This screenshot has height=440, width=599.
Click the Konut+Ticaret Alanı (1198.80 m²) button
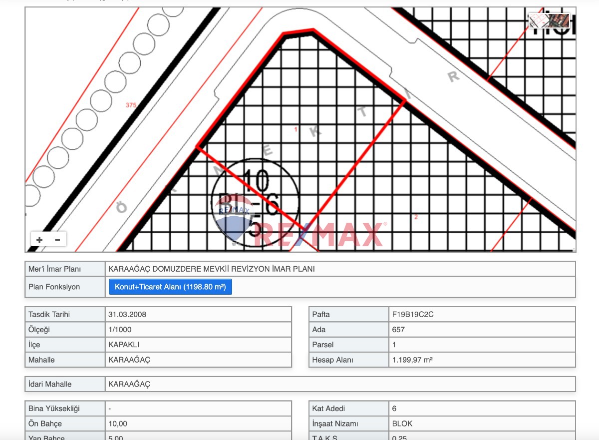(170, 287)
